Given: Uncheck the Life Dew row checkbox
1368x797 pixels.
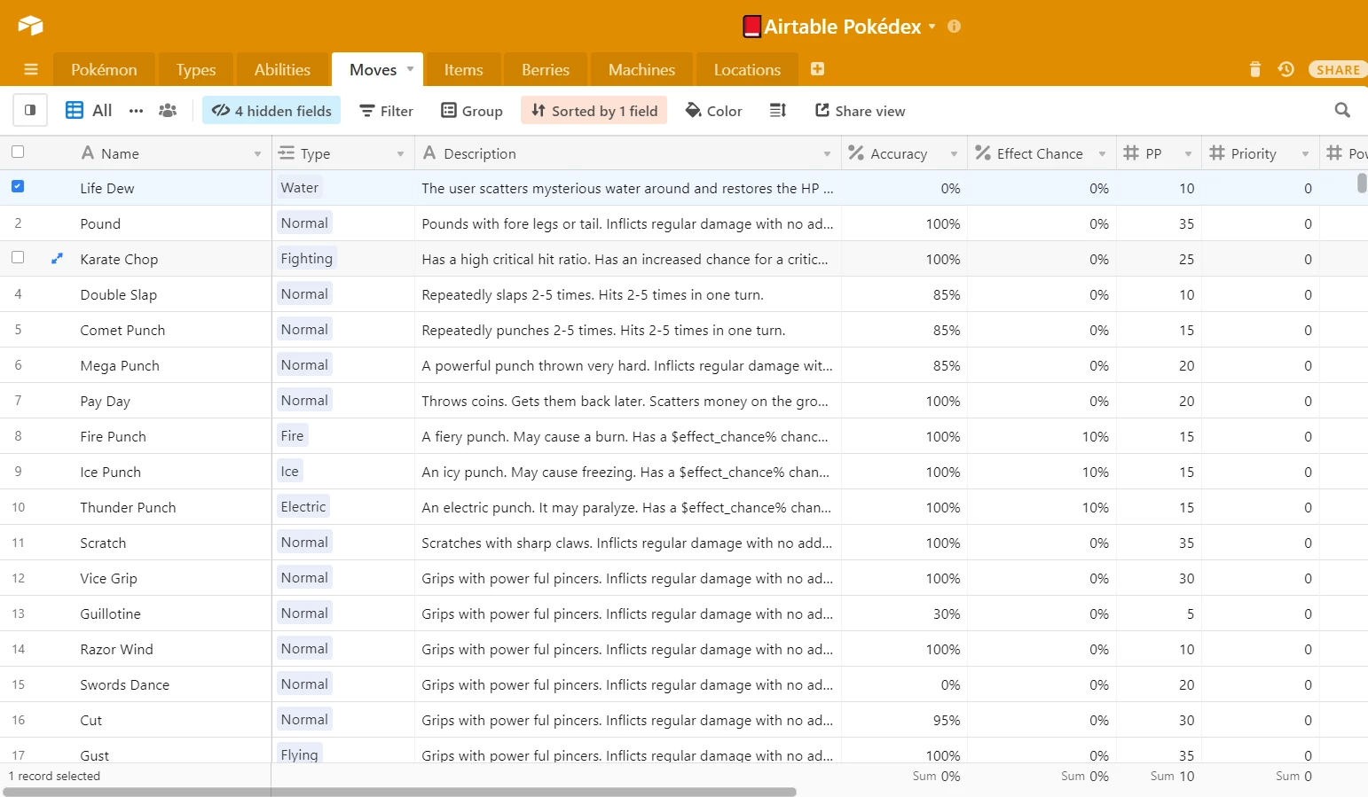Looking at the screenshot, I should (x=18, y=186).
